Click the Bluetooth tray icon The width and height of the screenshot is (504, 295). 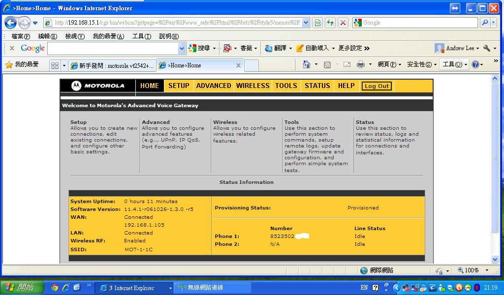477,288
